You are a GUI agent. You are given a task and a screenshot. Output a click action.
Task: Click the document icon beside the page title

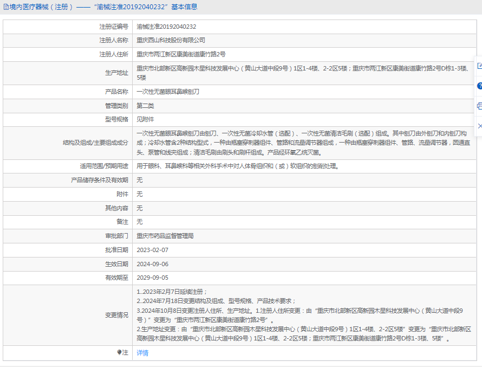pyautogui.click(x=6, y=7)
